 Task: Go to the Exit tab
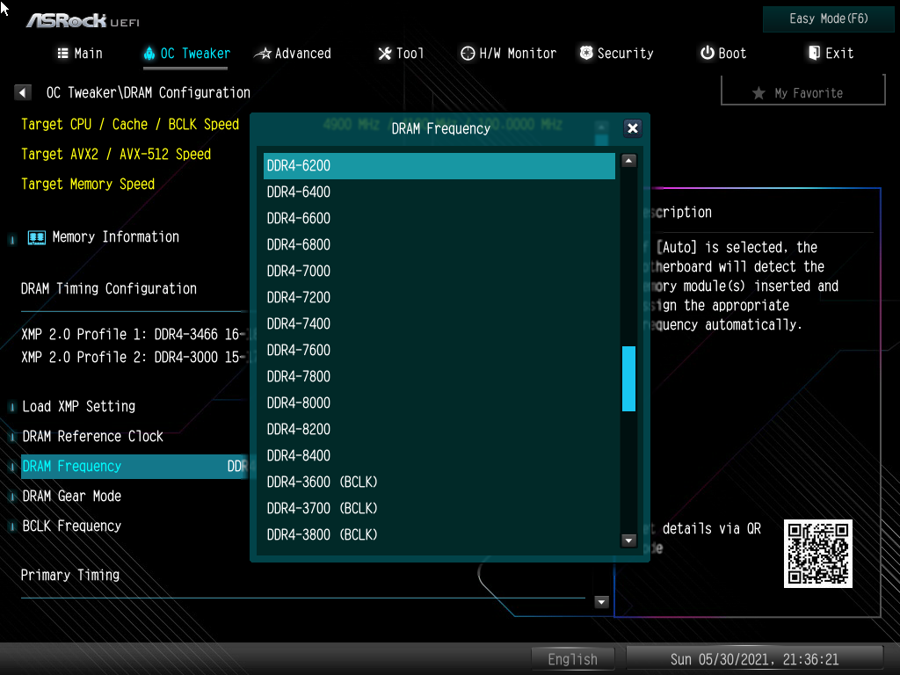click(831, 54)
